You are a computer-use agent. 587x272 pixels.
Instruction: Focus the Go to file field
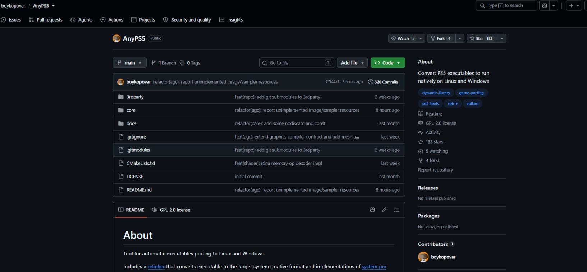(x=297, y=63)
